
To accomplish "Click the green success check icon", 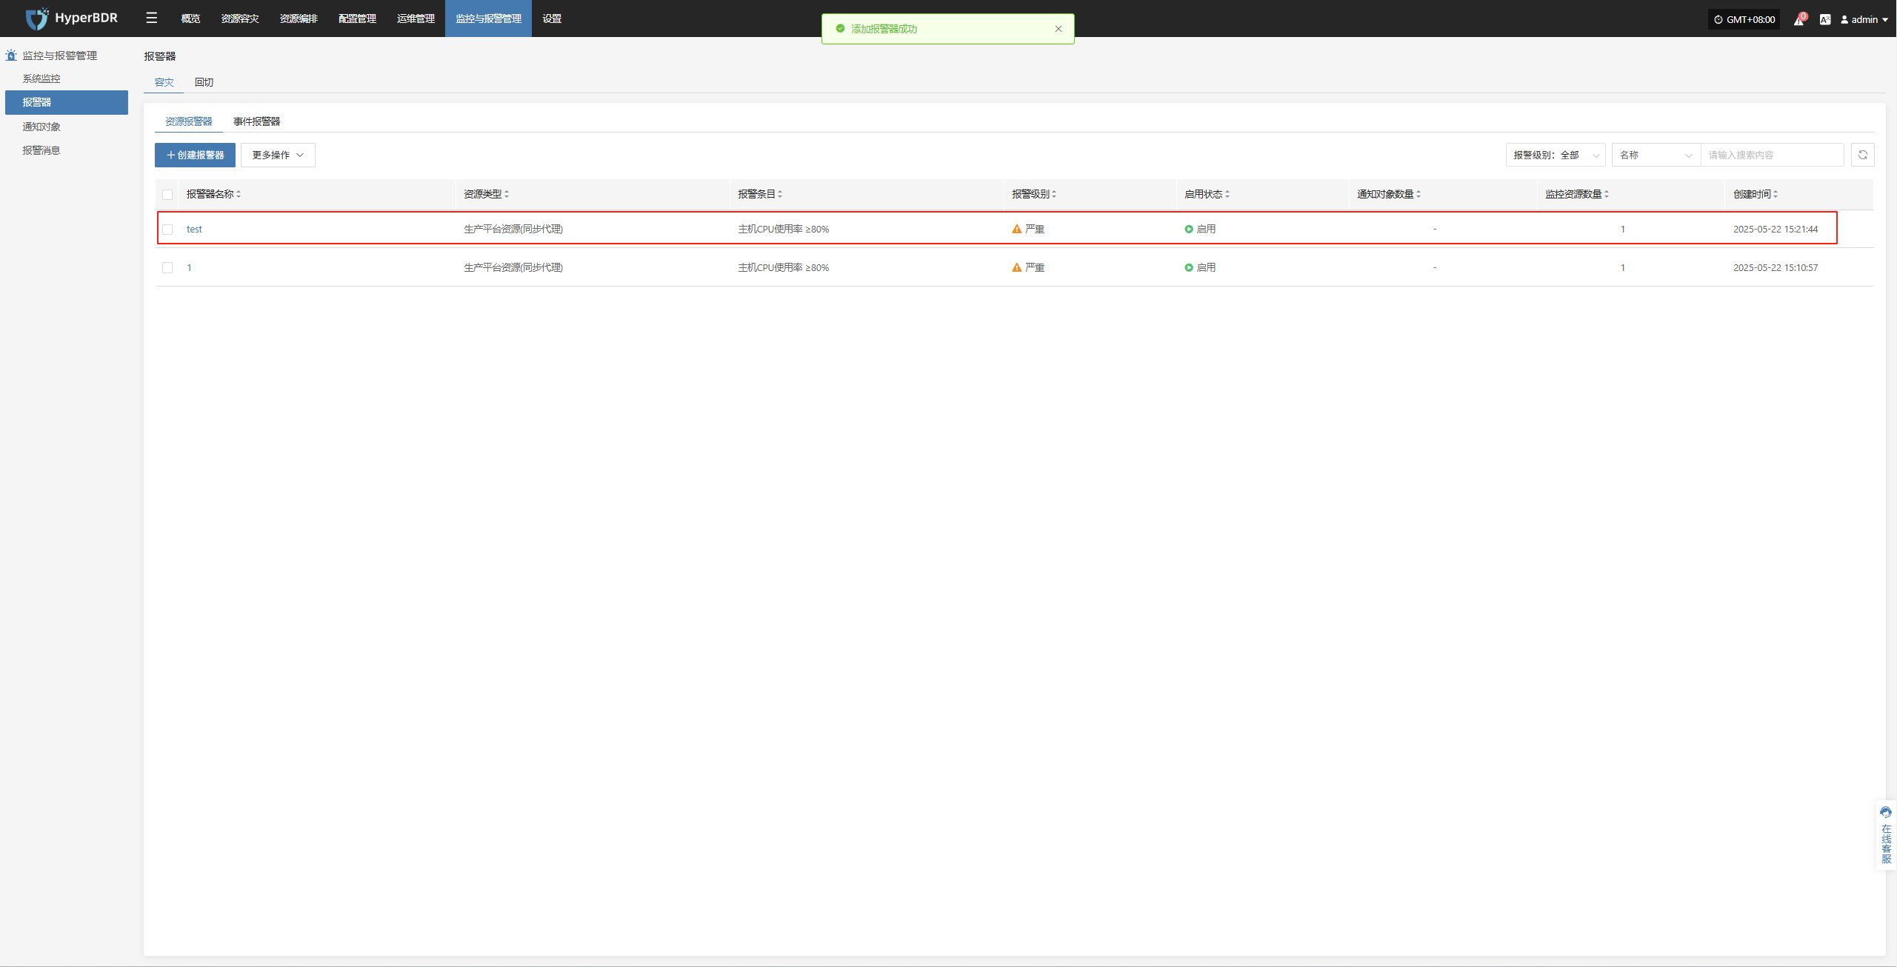I will point(840,29).
